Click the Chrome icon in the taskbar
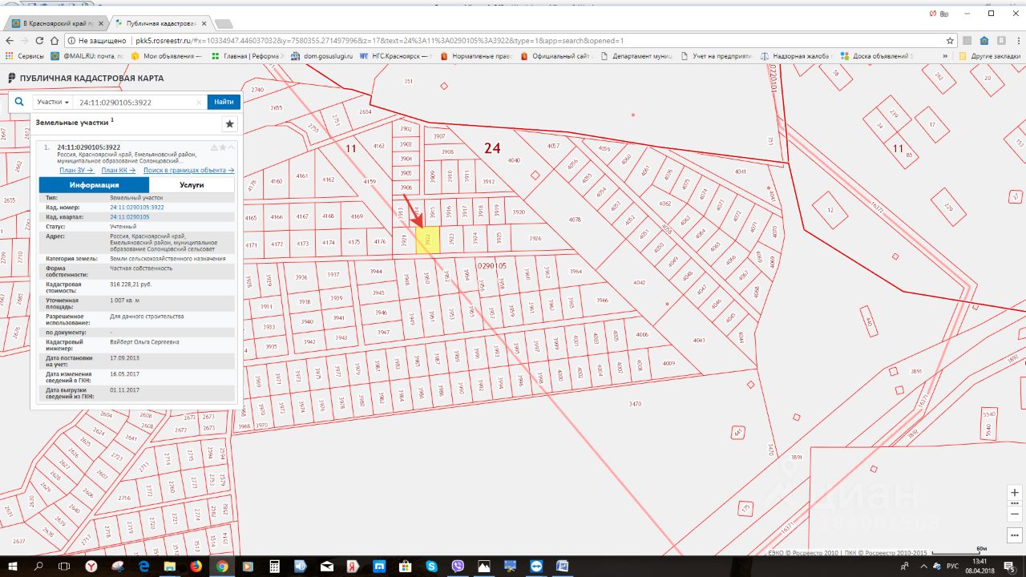The image size is (1026, 577). (x=222, y=566)
